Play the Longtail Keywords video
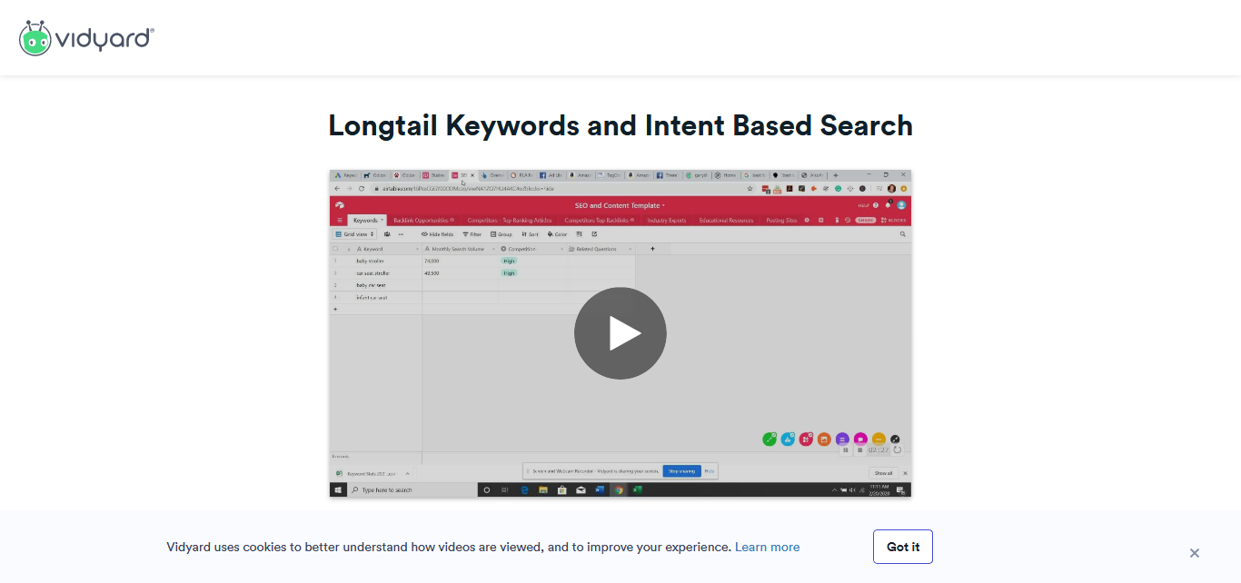 620,333
